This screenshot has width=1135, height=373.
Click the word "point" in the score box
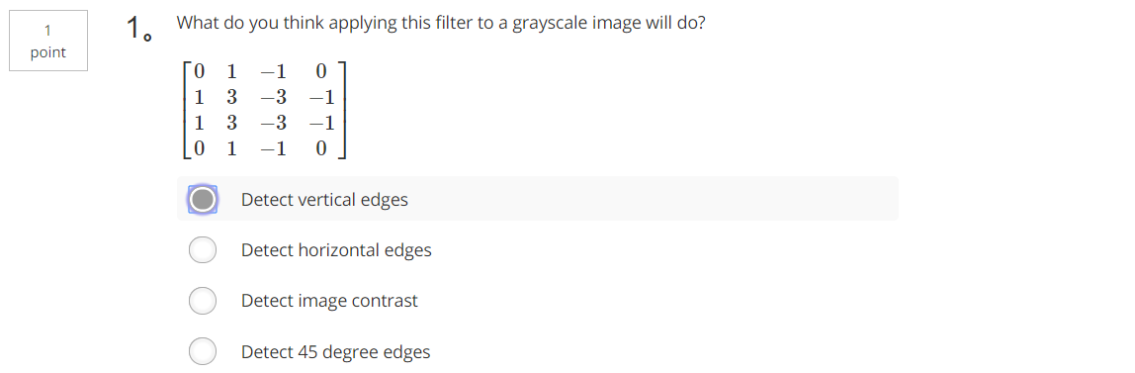point(48,52)
